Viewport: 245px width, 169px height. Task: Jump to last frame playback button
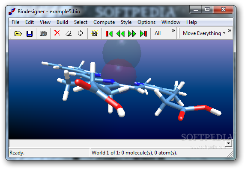pyautogui.click(x=143, y=33)
